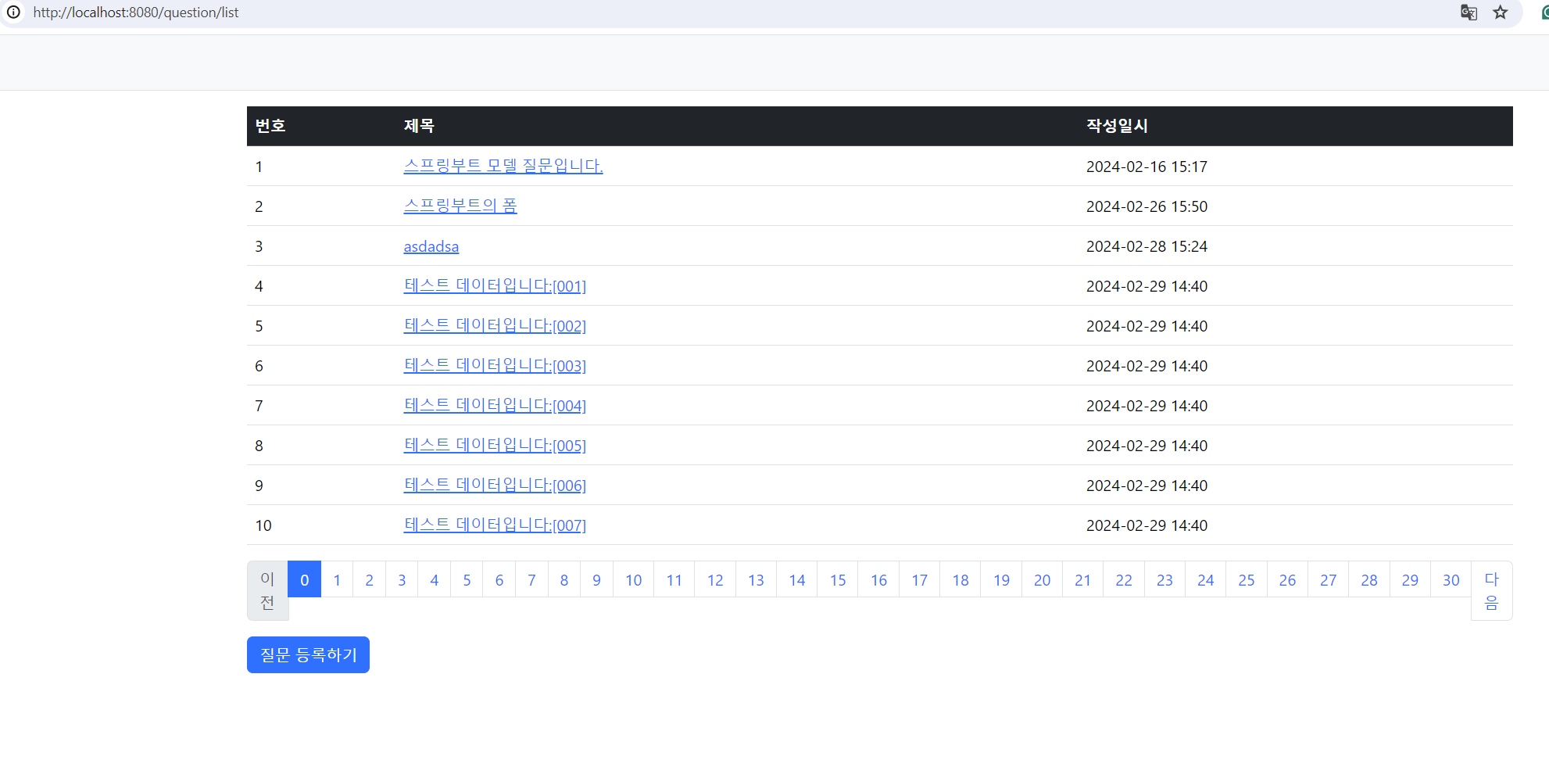Go to pagination page 30
Screen dimensions: 1549x767
tap(1451, 579)
